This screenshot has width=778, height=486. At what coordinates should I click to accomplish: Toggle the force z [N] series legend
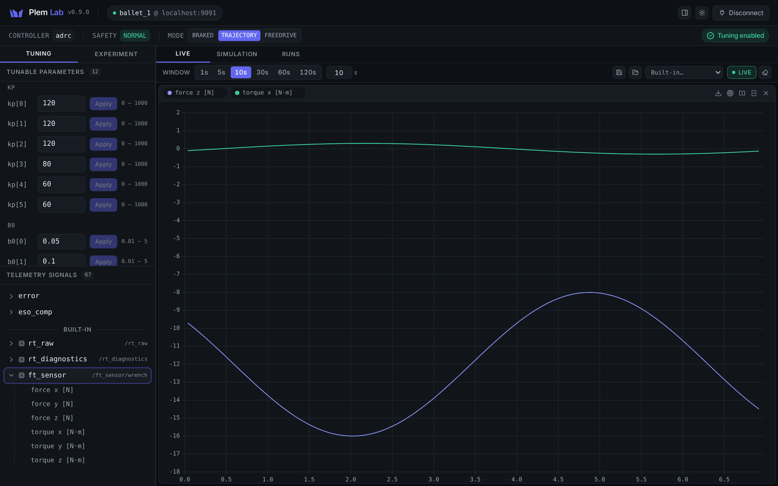pyautogui.click(x=194, y=93)
